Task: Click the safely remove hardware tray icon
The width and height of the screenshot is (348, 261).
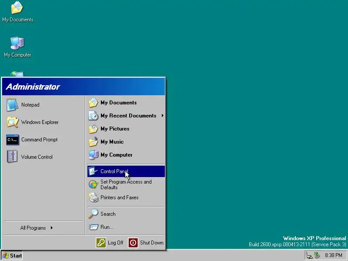Action: pyautogui.click(x=317, y=255)
